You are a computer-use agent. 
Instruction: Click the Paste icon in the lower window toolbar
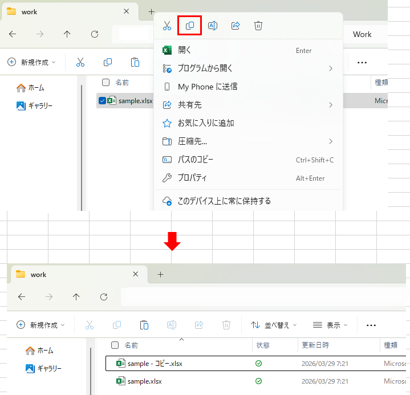[144, 325]
